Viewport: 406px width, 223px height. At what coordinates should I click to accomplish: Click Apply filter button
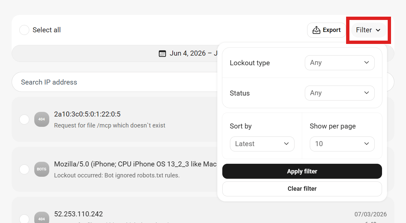[x=302, y=171]
